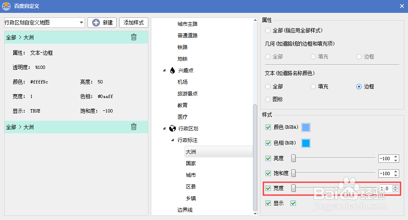Toggle the 颜色(RGBA) checkbox
The width and height of the screenshot is (408, 220).
coord(268,127)
